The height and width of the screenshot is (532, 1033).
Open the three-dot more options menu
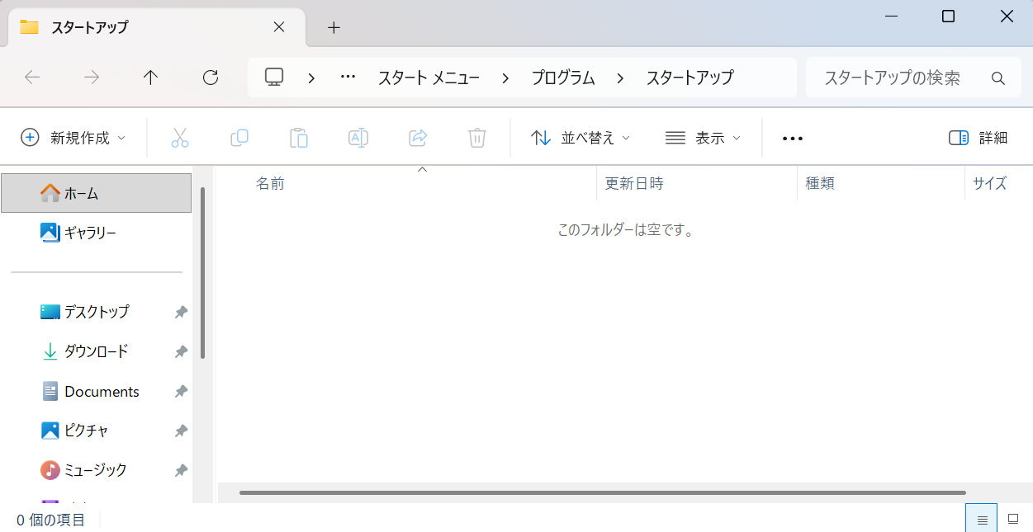click(x=793, y=139)
